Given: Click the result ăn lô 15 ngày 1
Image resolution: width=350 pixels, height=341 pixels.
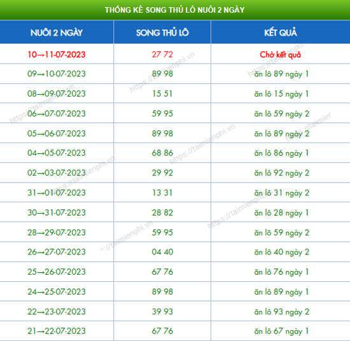Looking at the screenshot, I should (x=281, y=94).
